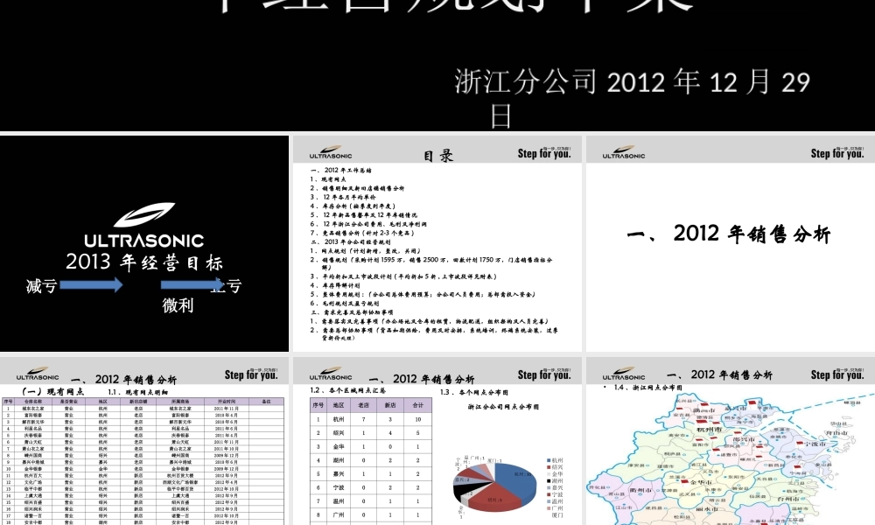Click 'Step for you.' slogan on the map slide
The width and height of the screenshot is (875, 525).
click(837, 374)
